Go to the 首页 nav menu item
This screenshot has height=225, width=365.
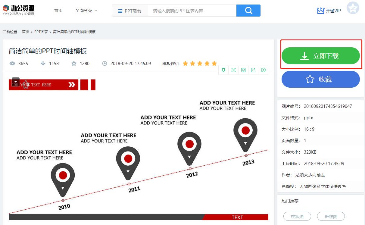[58, 11]
